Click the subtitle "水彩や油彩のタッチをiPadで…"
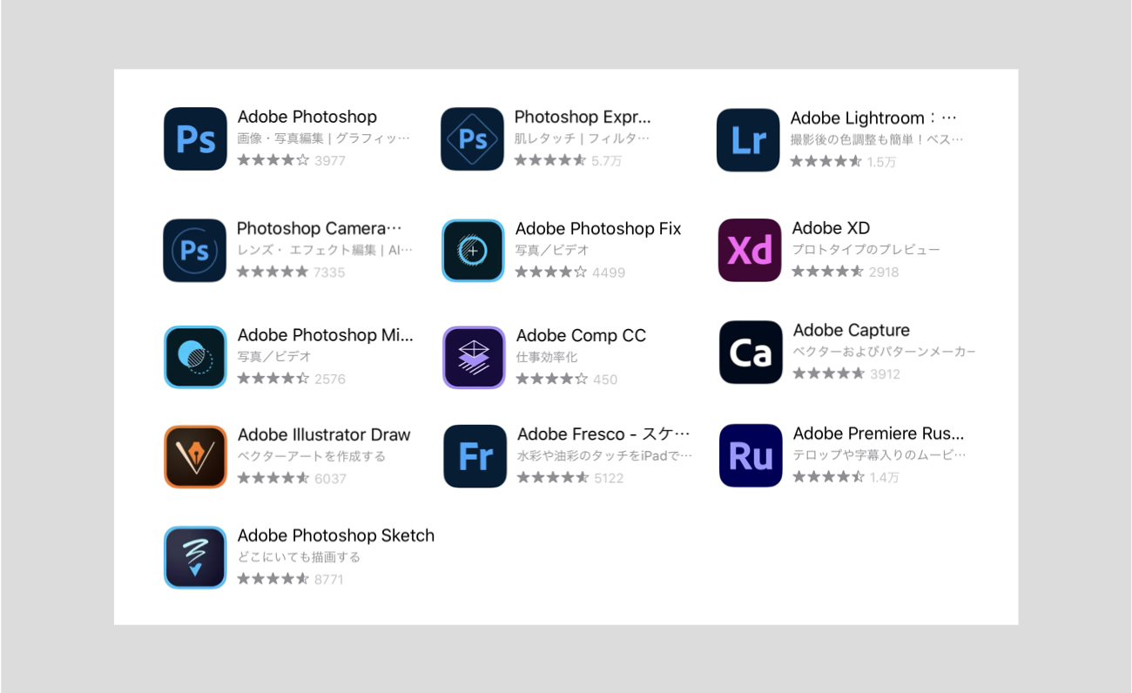 point(605,455)
